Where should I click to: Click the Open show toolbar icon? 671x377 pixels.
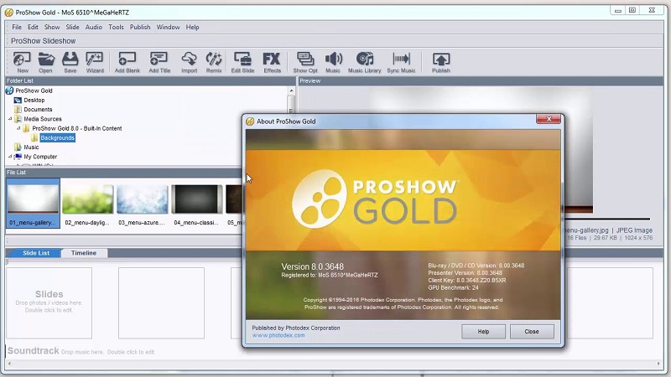point(45,62)
